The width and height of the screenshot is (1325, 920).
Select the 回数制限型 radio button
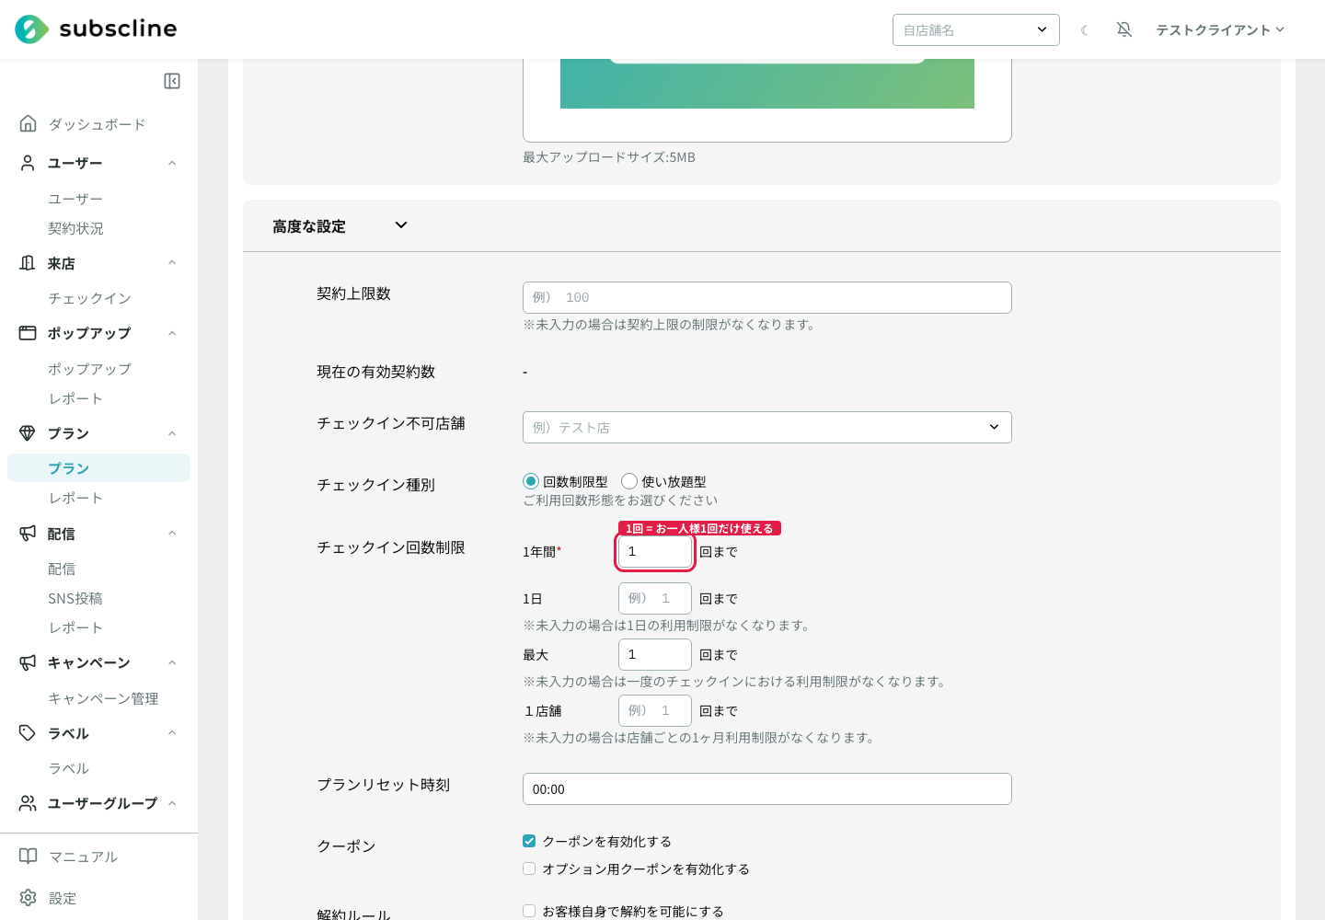pyautogui.click(x=531, y=481)
